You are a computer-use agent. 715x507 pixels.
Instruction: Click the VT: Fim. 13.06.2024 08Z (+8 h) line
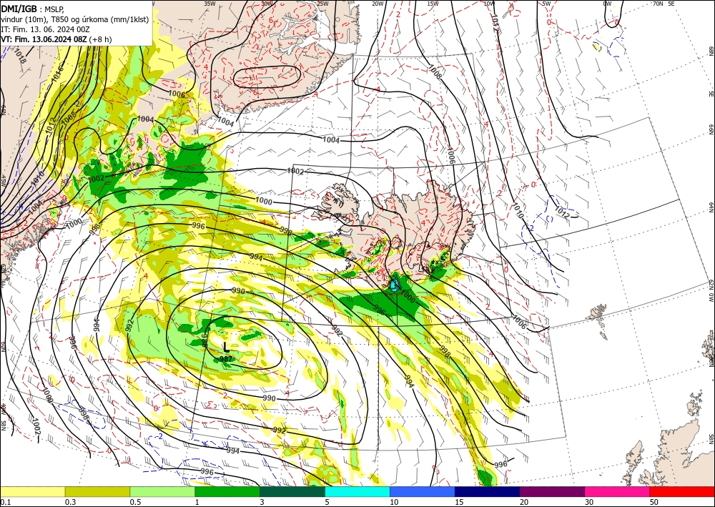[x=56, y=39]
